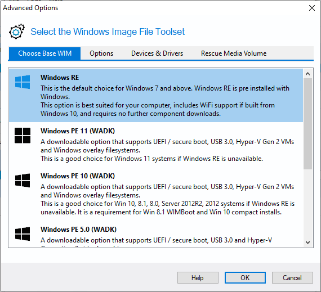321x292 pixels.
Task: Click the scrollbar up arrow
Action: [307, 74]
